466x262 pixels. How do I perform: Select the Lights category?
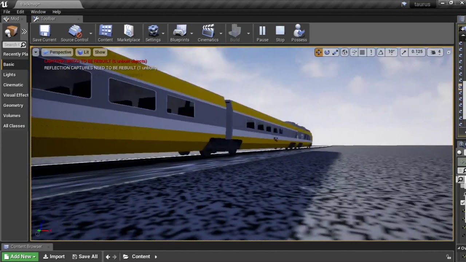(x=15, y=75)
